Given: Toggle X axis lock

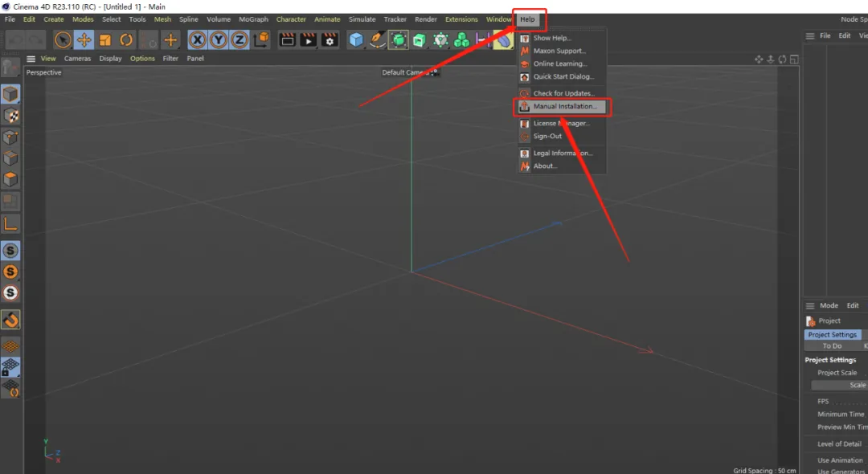Looking at the screenshot, I should [198, 40].
